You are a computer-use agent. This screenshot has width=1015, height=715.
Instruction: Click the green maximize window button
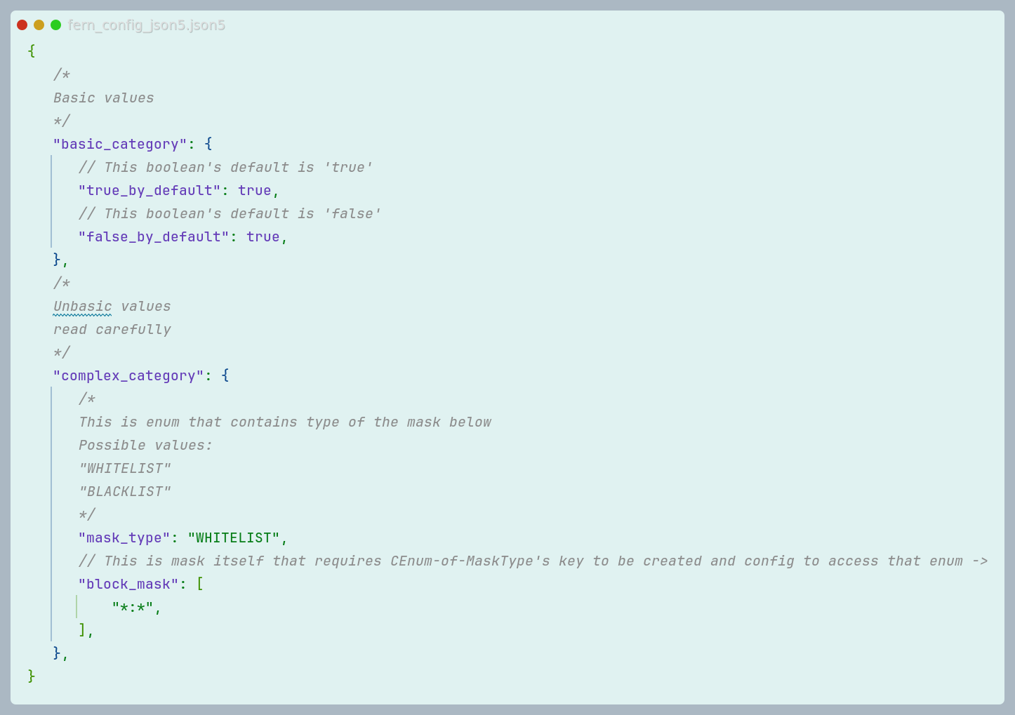click(x=56, y=25)
